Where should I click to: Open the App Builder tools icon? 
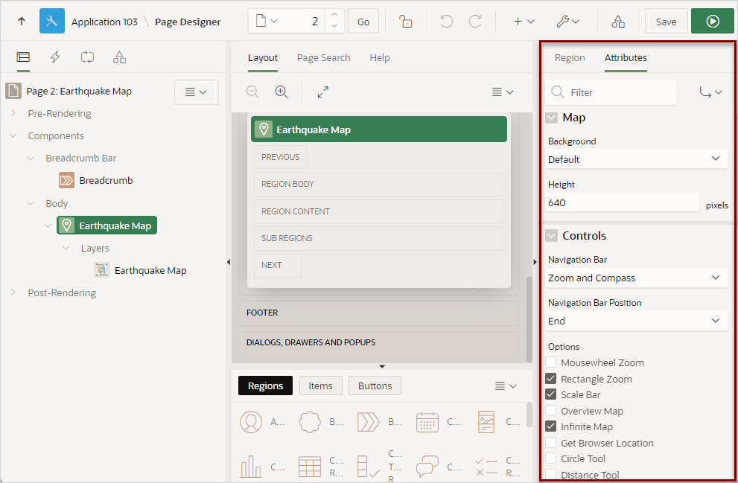tap(52, 21)
